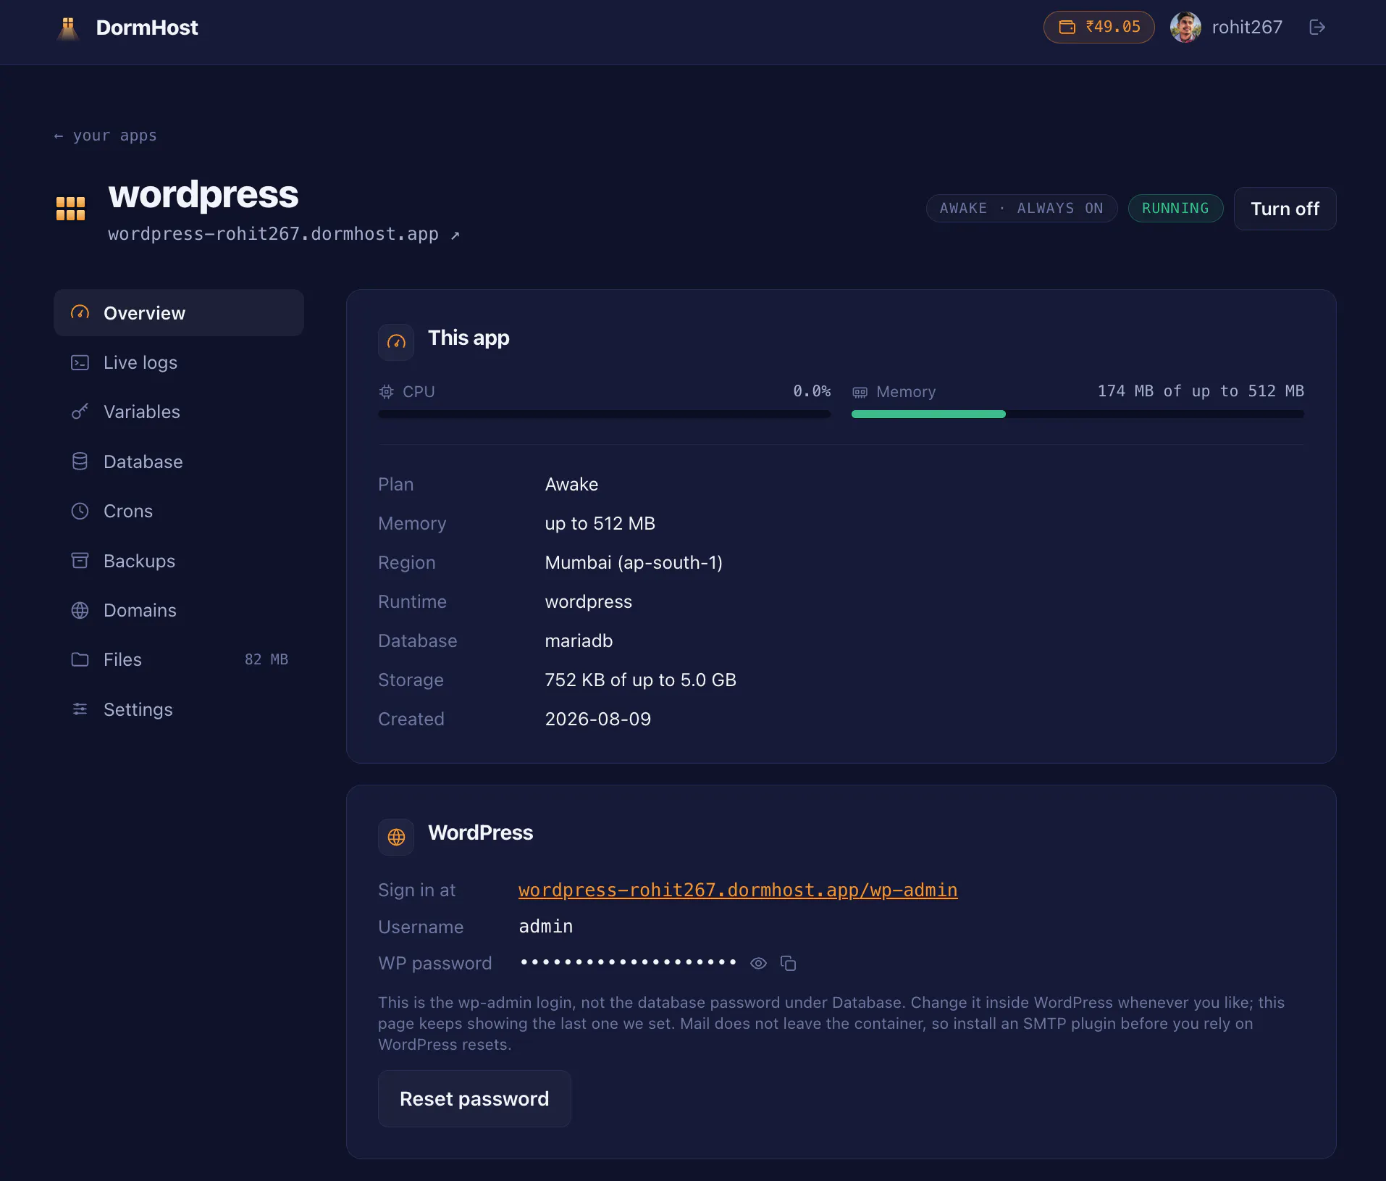Click the external arrow icon beside the app domain
The width and height of the screenshot is (1386, 1181).
455,235
